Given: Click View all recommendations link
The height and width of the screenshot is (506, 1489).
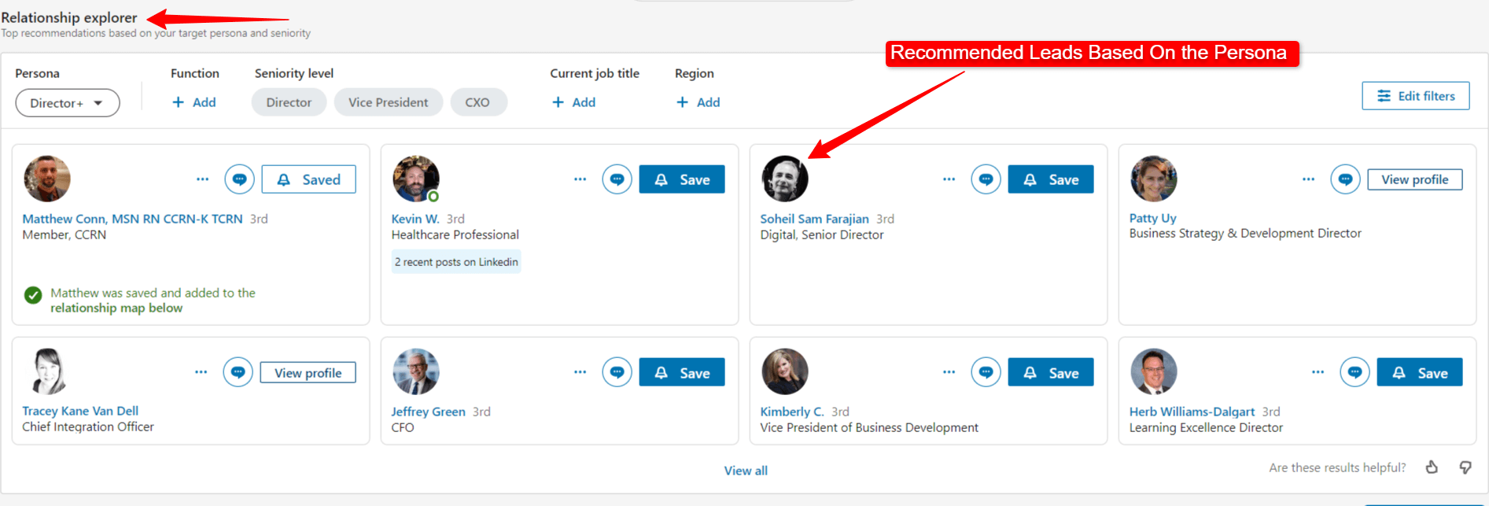Looking at the screenshot, I should pyautogui.click(x=746, y=471).
